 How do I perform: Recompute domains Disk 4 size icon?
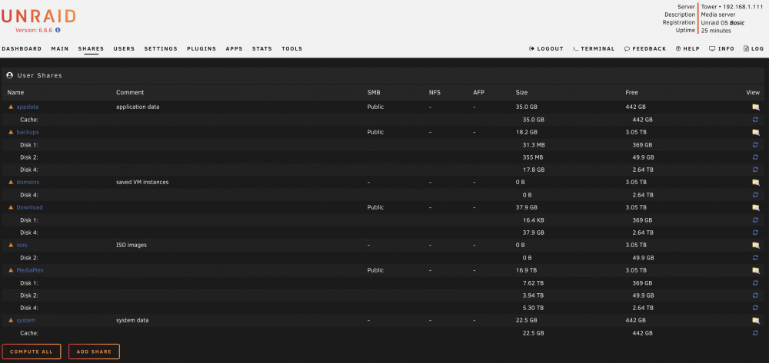point(755,195)
